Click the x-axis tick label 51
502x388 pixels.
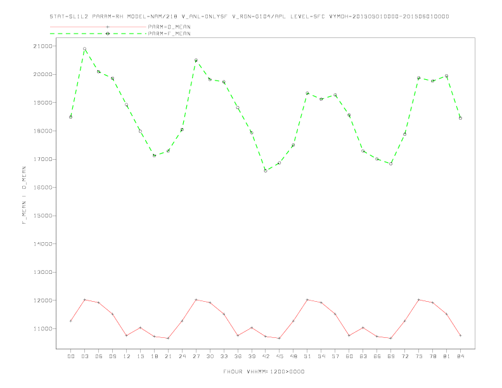(x=307, y=356)
